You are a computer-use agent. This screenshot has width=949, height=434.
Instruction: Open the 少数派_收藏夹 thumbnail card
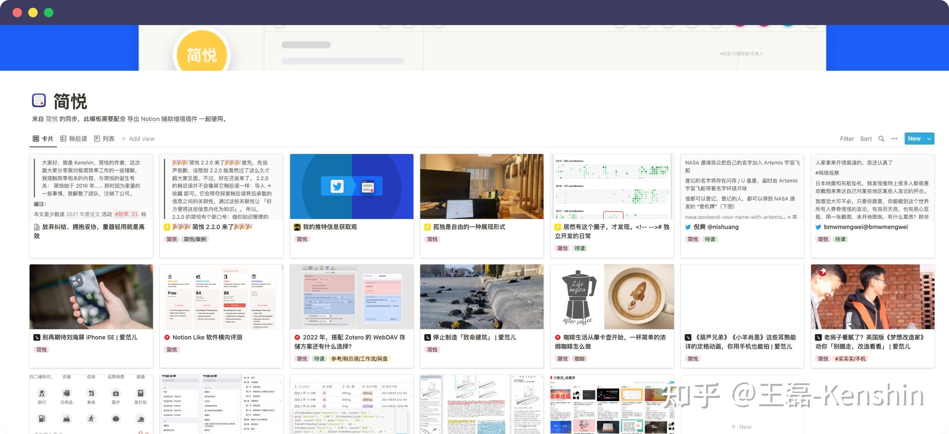(x=612, y=405)
